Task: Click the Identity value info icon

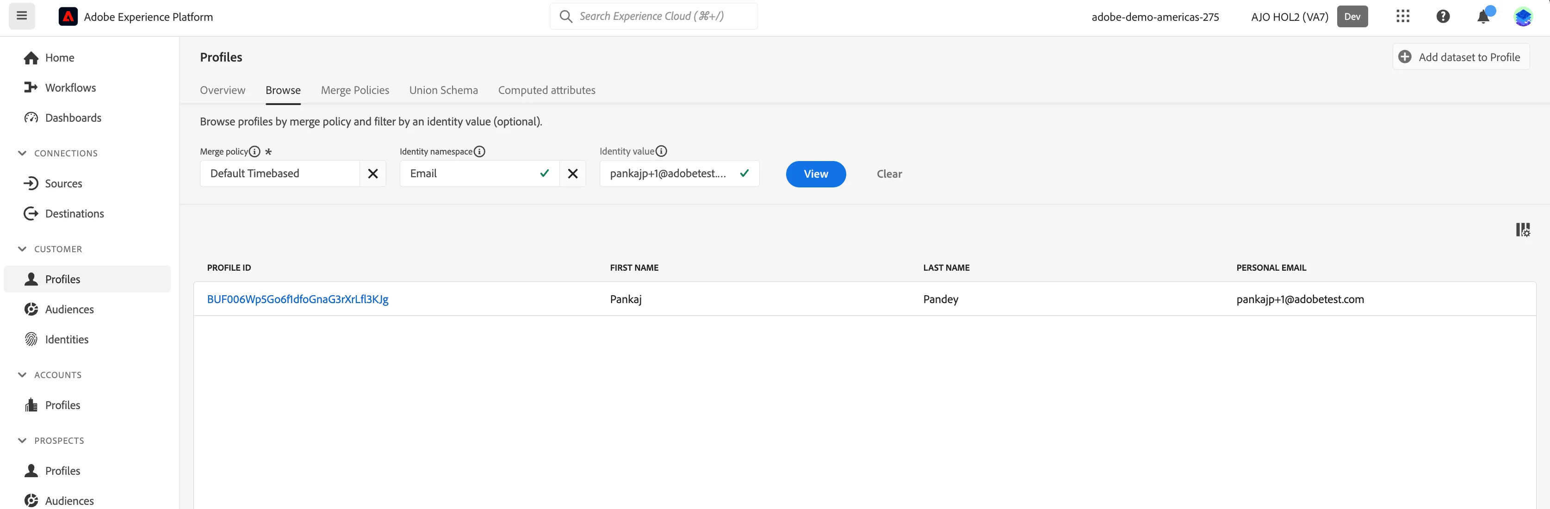Action: (x=661, y=152)
